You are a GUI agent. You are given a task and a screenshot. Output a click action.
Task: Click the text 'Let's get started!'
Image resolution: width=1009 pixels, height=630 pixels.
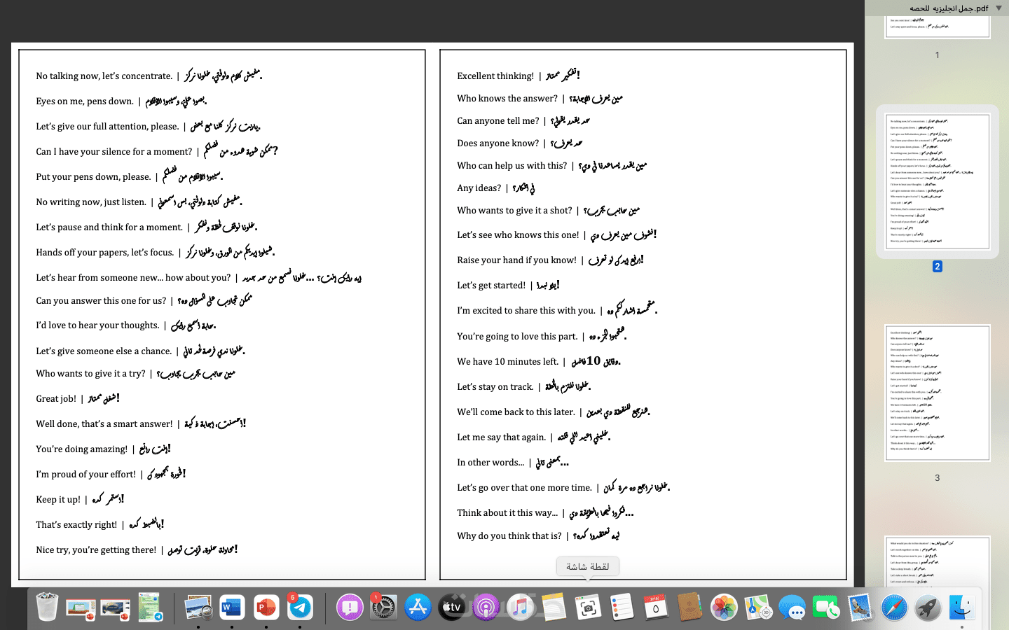click(x=491, y=286)
